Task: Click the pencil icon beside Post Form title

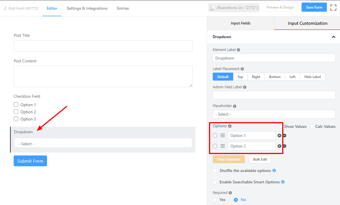Action: [x=5, y=9]
